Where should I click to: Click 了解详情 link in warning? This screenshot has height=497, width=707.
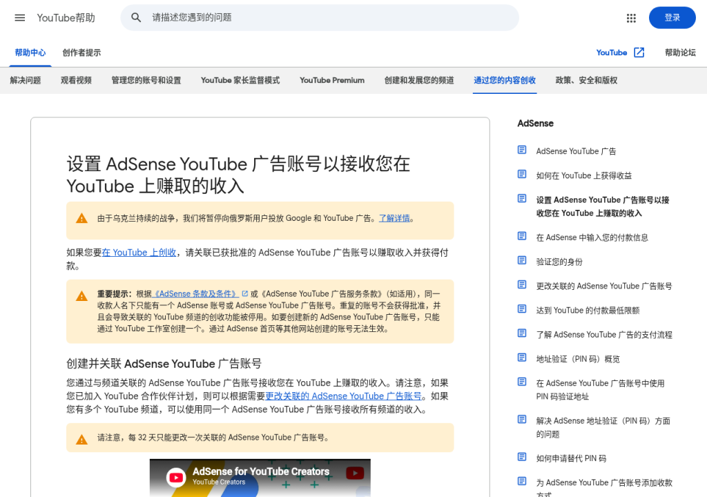pos(394,218)
